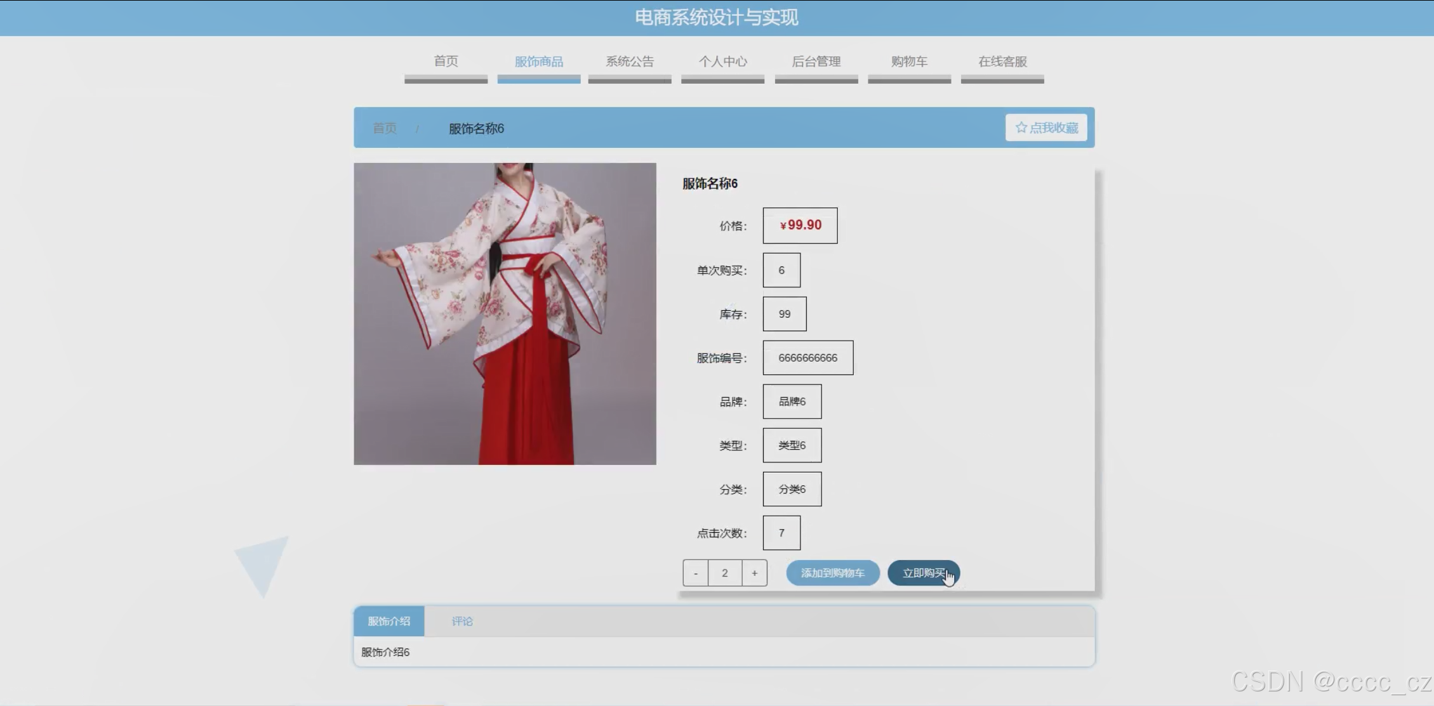
Task: Open the 在线客服 online support tab
Action: (1002, 62)
